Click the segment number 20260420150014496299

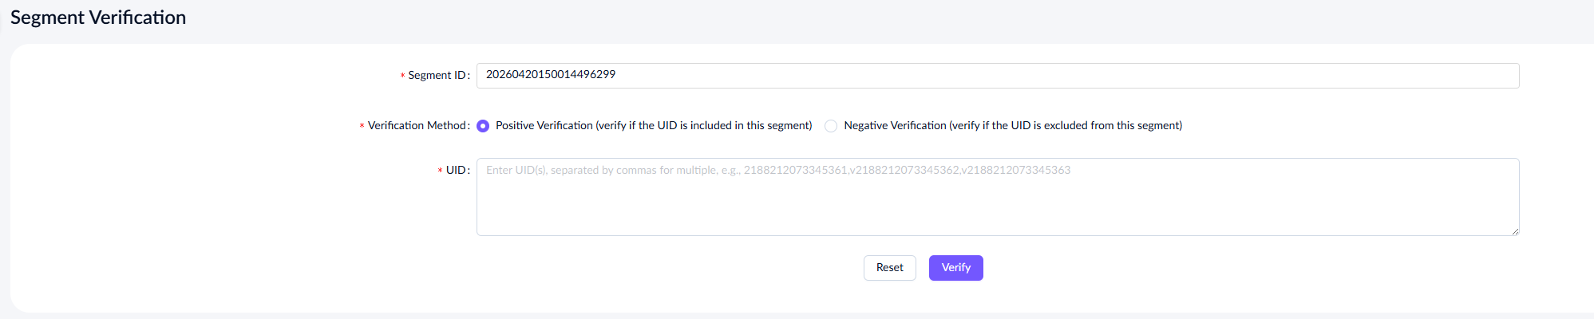[551, 75]
